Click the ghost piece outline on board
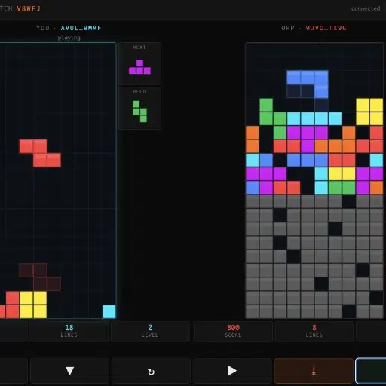 [40, 277]
